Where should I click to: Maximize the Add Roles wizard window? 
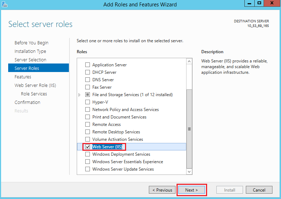click(260, 3)
